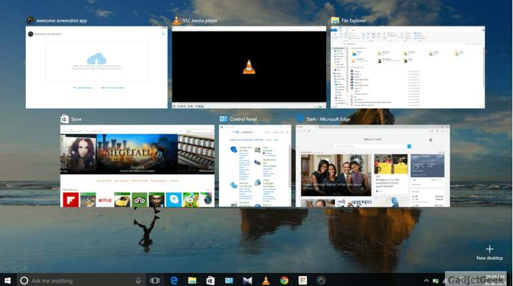Screen dimensions: 513x286
Task: Open File Explorer from the taskbar
Action: [192, 281]
